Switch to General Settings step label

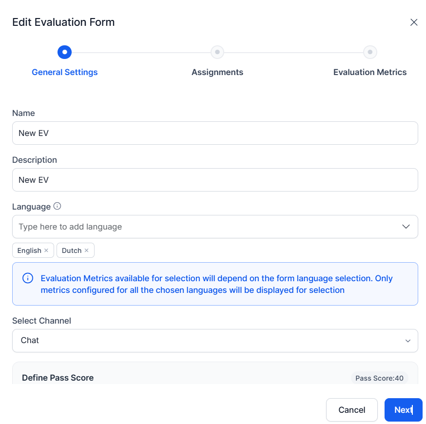click(x=64, y=72)
